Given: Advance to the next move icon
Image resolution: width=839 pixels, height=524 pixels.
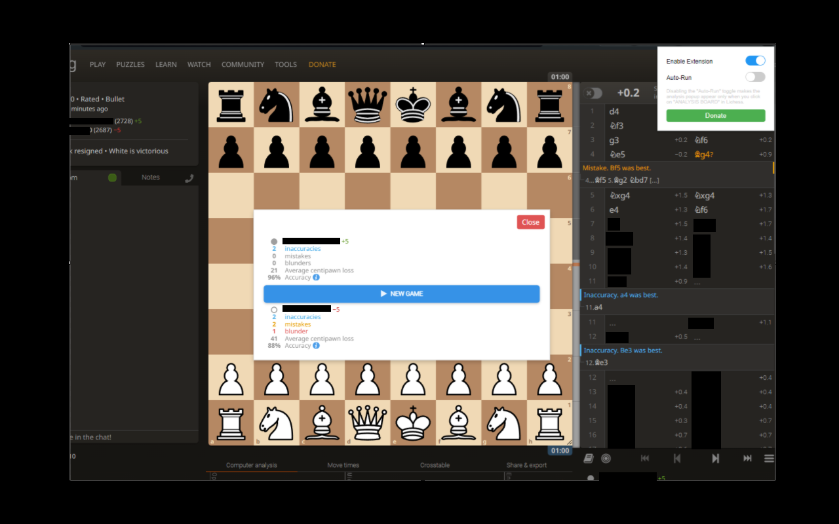Looking at the screenshot, I should 714,458.
